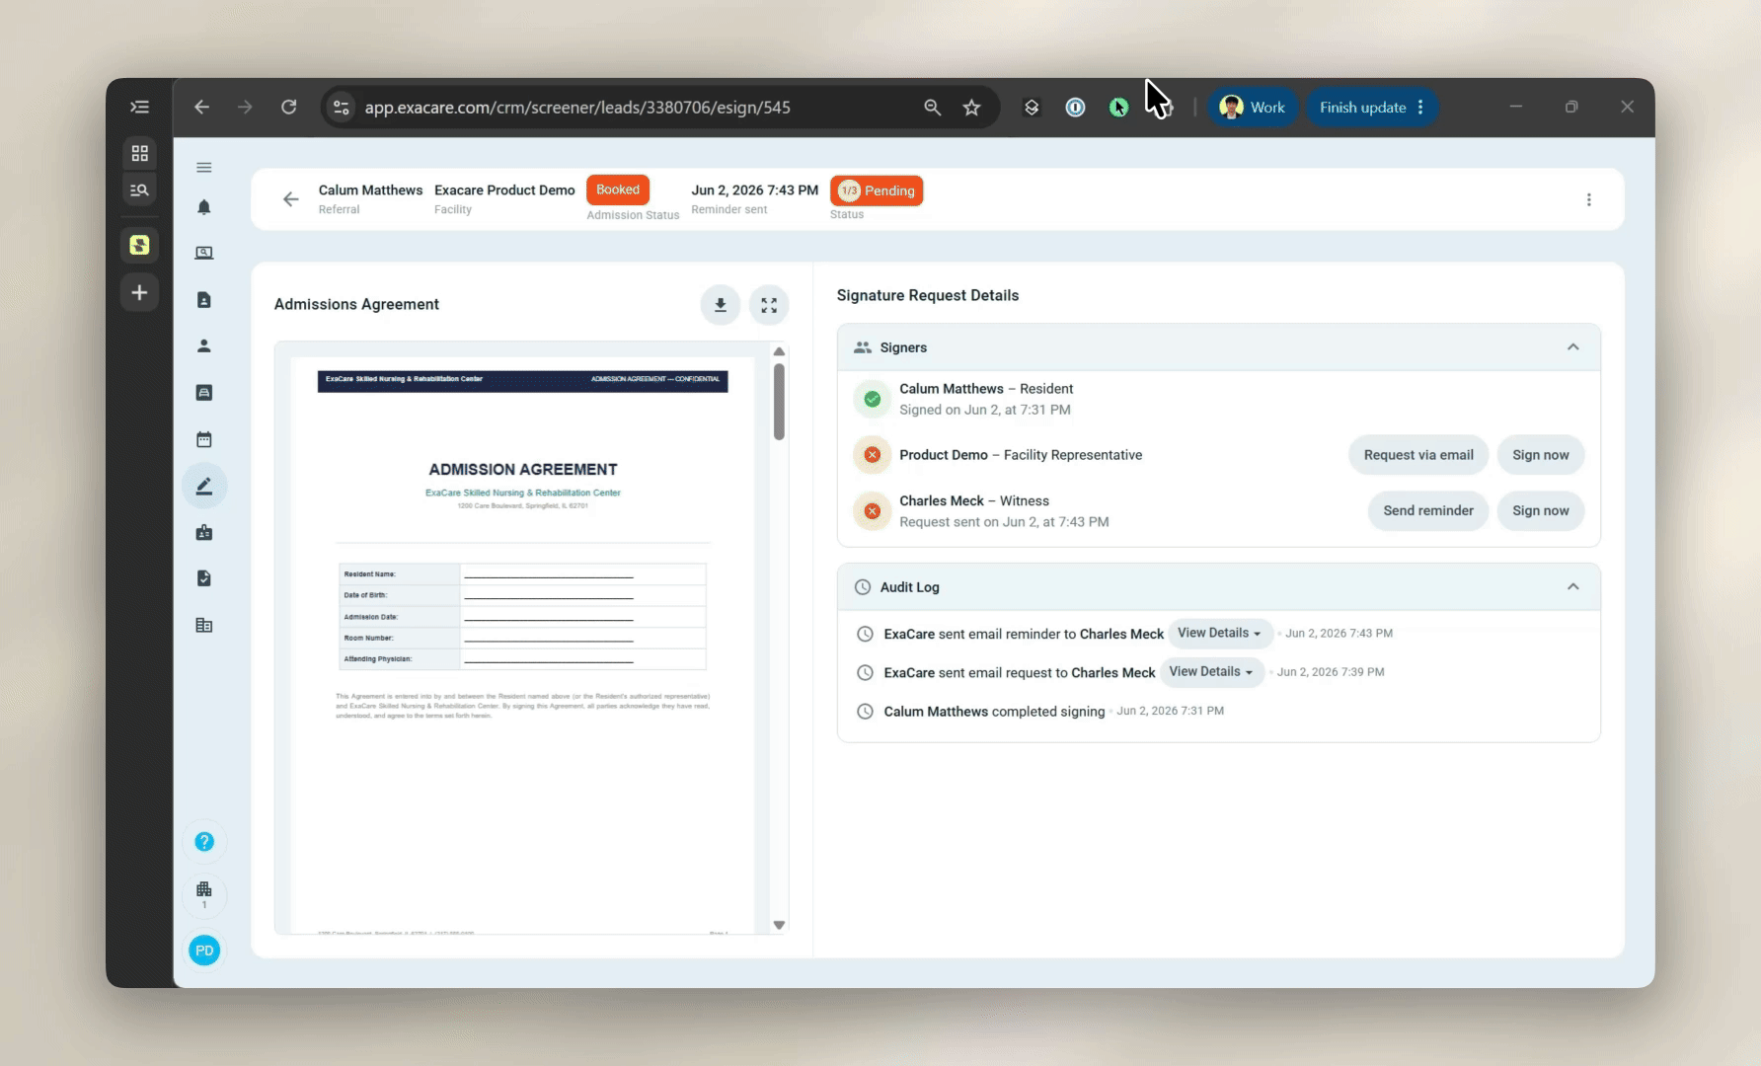Open the person profile sidebar item

pyautogui.click(x=204, y=346)
